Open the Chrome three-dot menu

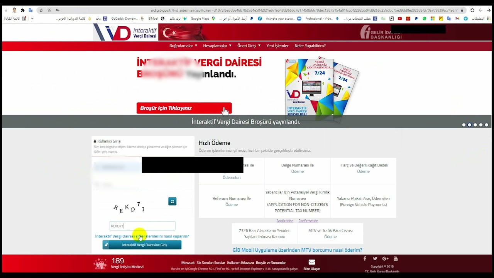click(6, 10)
